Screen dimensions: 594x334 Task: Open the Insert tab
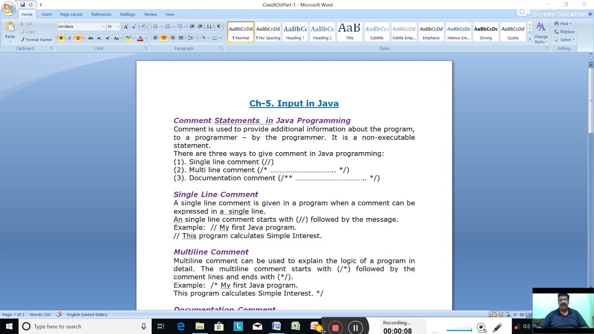[46, 14]
